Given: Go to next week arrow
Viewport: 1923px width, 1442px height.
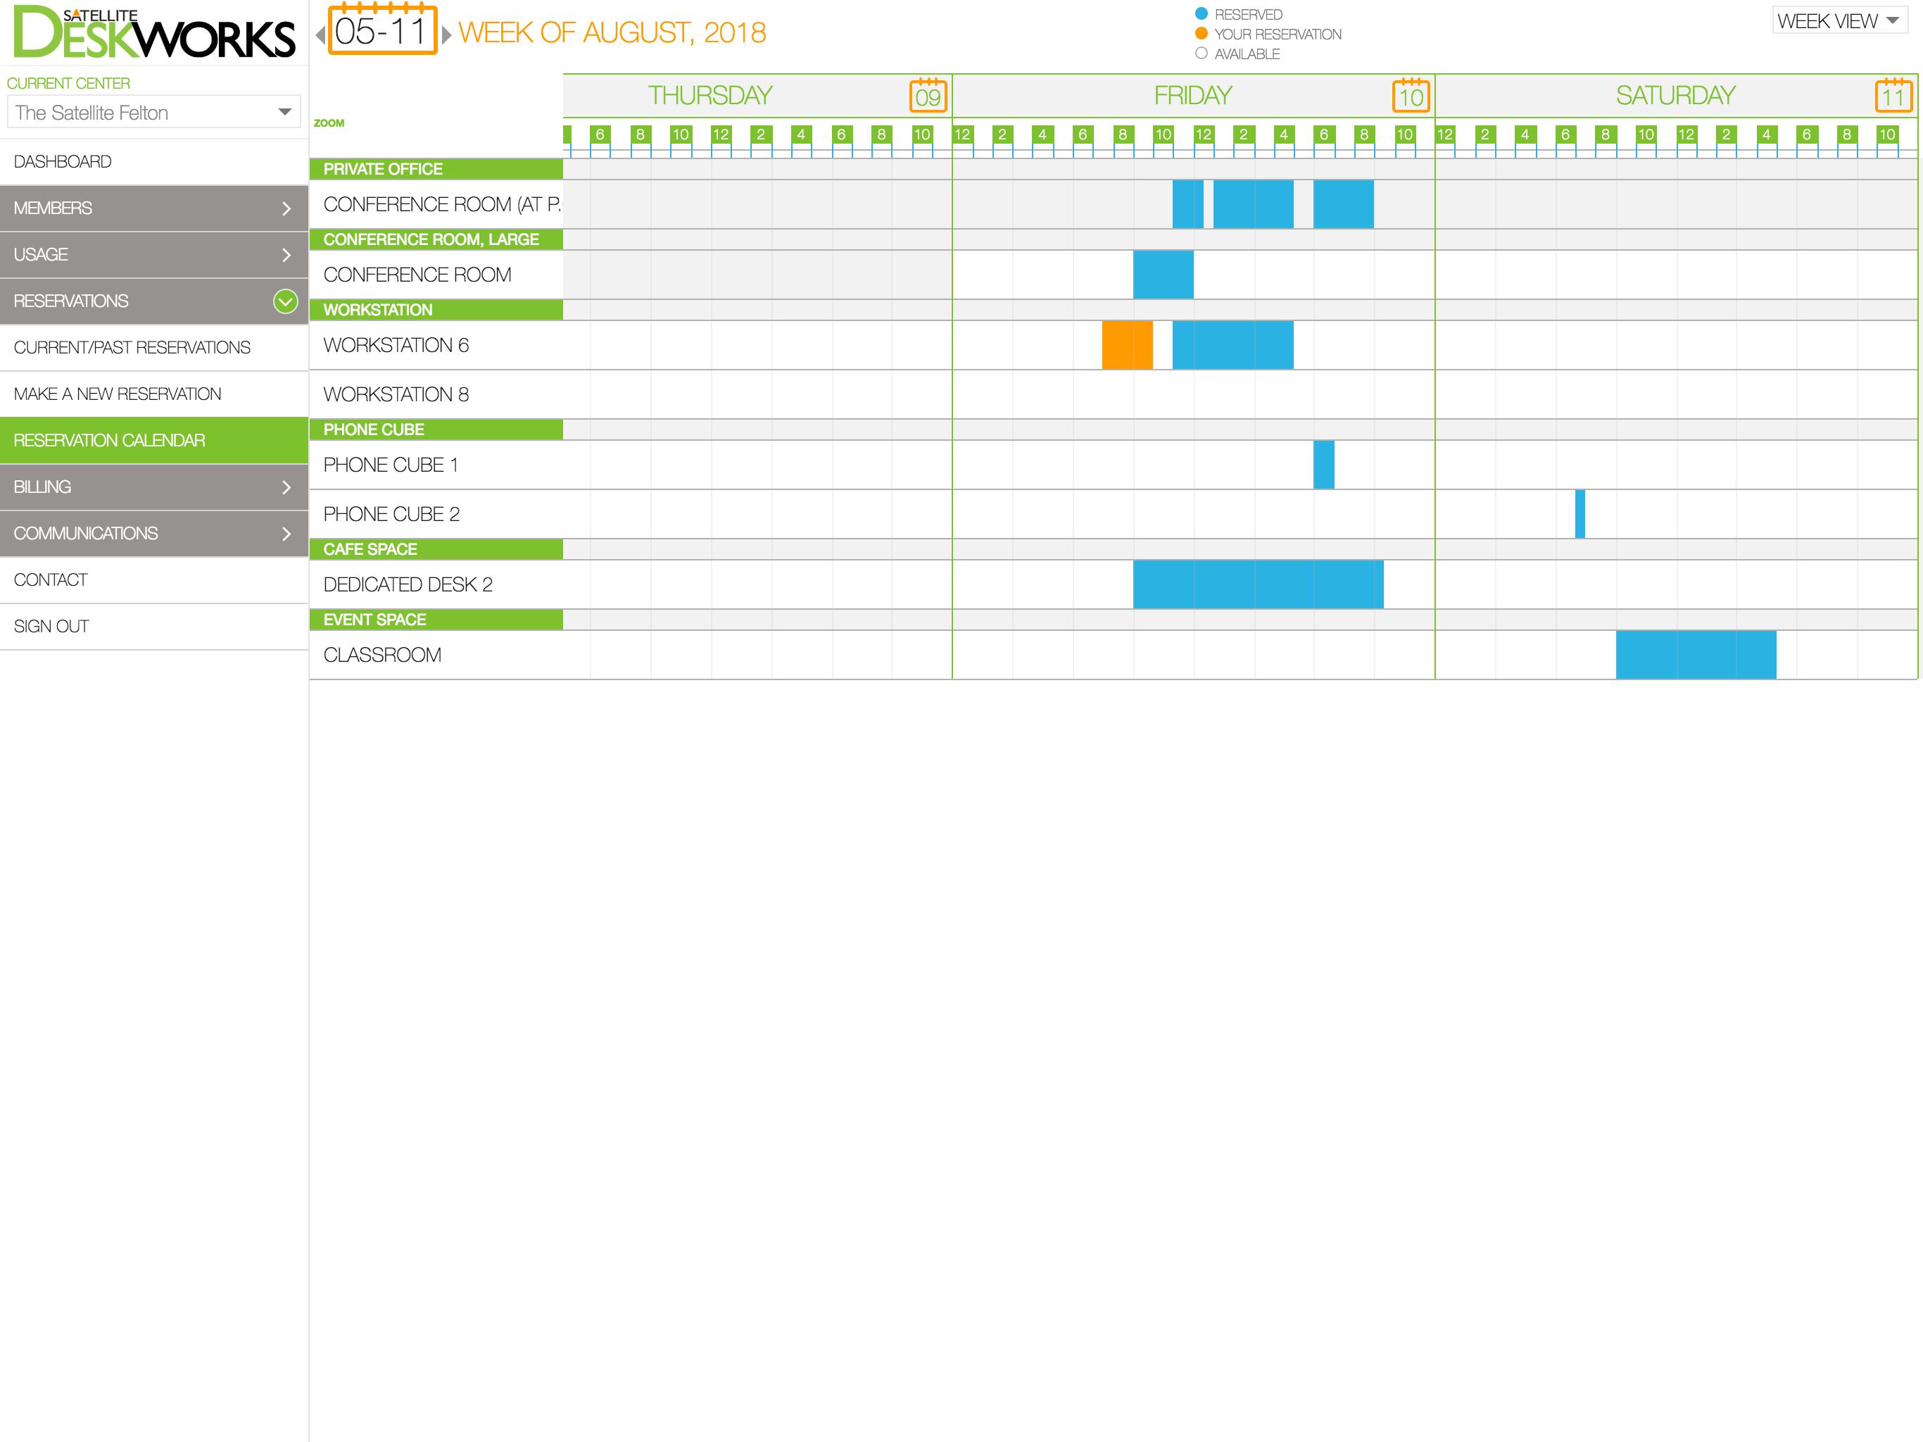Looking at the screenshot, I should click(446, 35).
